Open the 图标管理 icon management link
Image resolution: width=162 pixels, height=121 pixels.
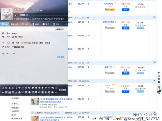point(62,90)
